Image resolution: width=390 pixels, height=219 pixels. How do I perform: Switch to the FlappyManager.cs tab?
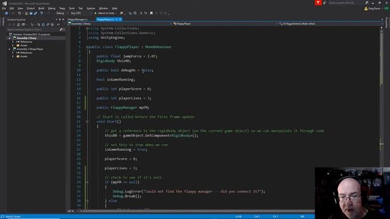(x=77, y=19)
